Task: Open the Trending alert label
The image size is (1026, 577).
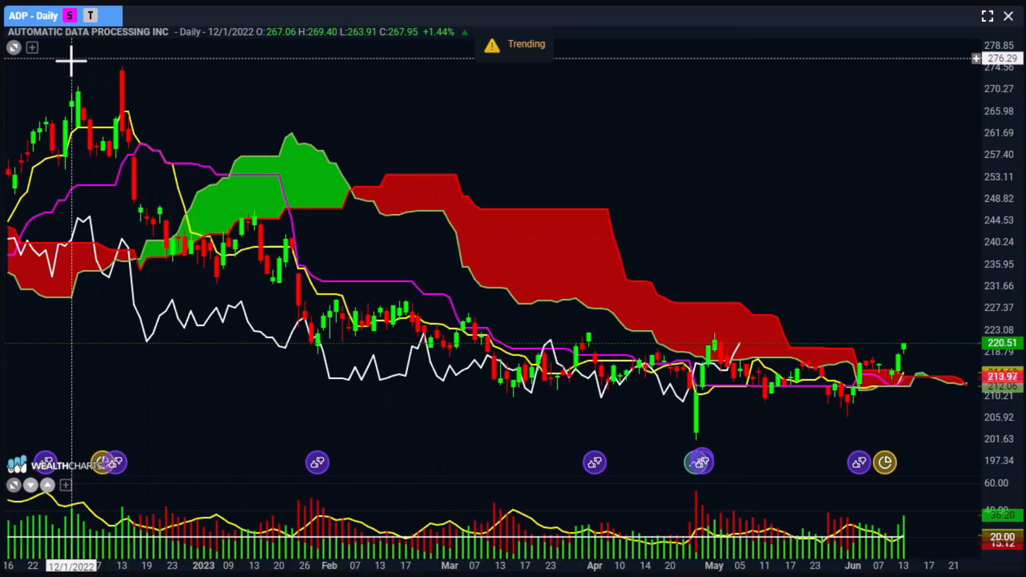Action: tap(526, 44)
